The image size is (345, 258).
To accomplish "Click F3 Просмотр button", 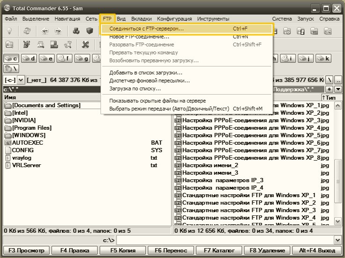I will 26,251.
